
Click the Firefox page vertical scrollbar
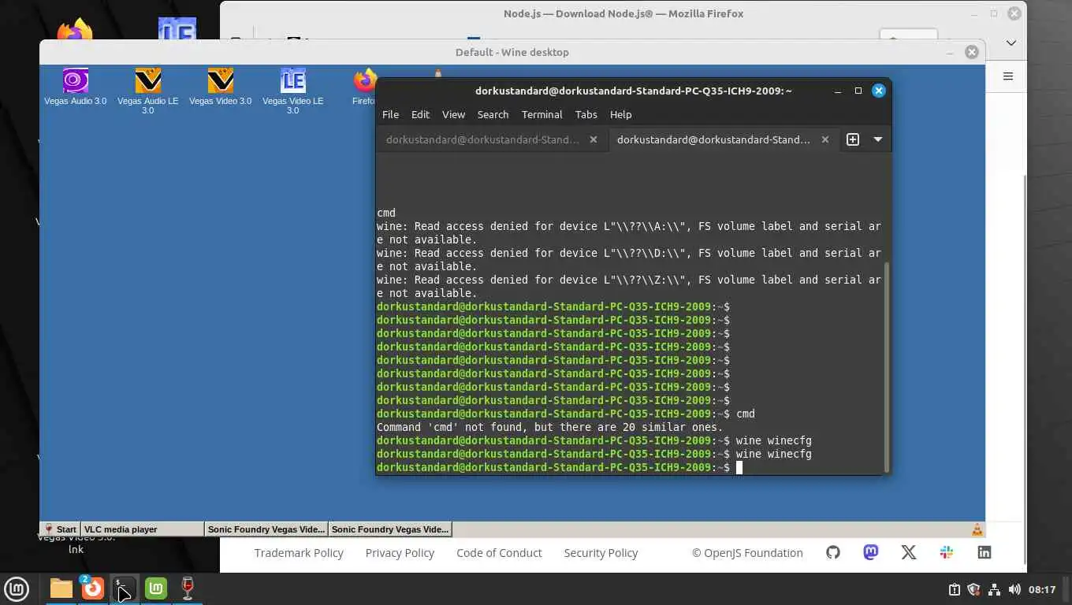tap(1025, 369)
